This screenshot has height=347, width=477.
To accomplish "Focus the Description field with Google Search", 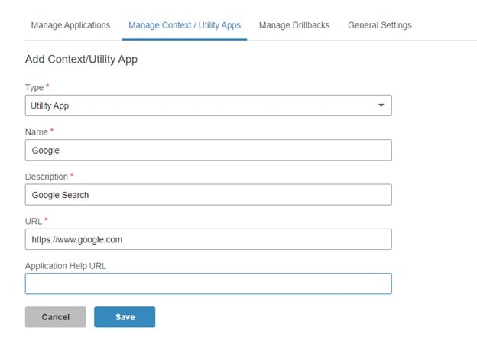I will pyautogui.click(x=209, y=195).
